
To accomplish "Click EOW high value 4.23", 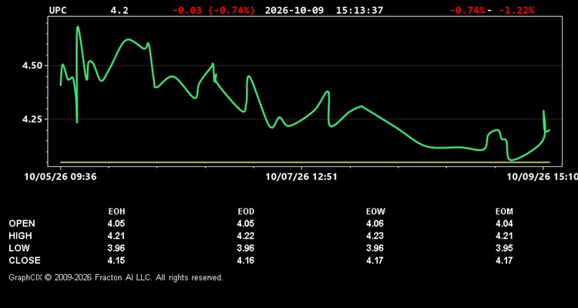I will click(375, 236).
